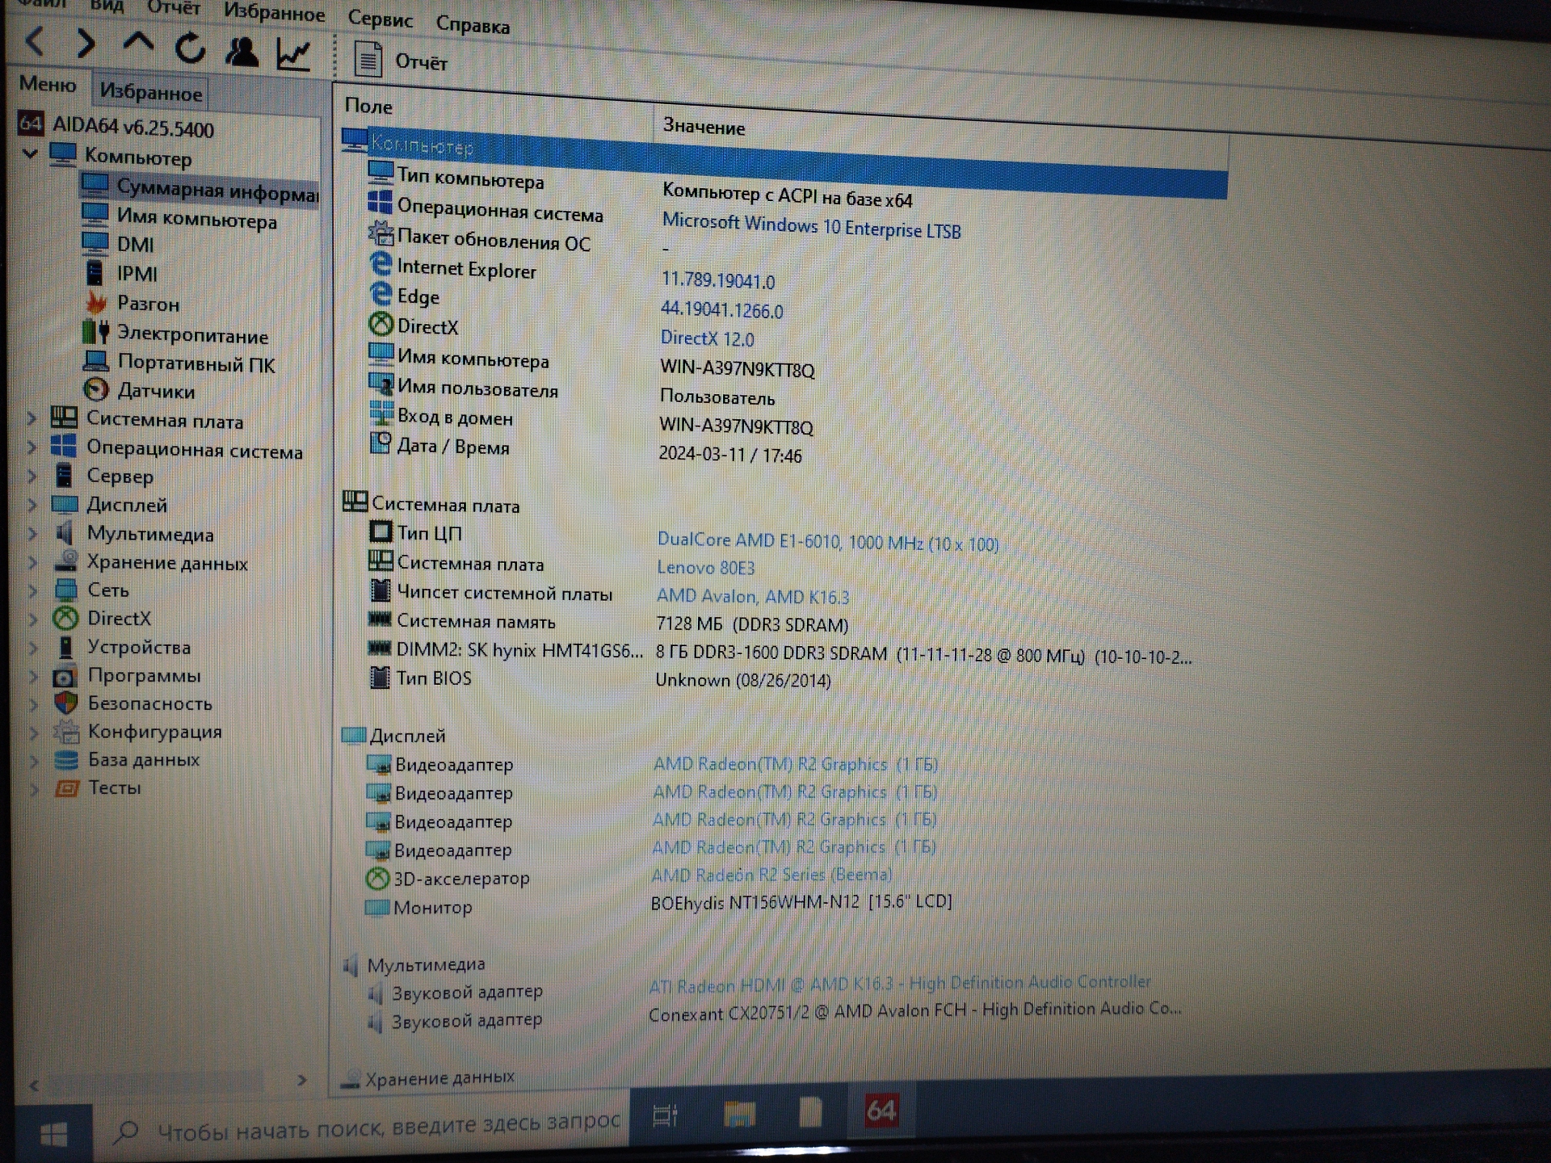Click sidebar horizontal scrollbar right arrow

301,1080
